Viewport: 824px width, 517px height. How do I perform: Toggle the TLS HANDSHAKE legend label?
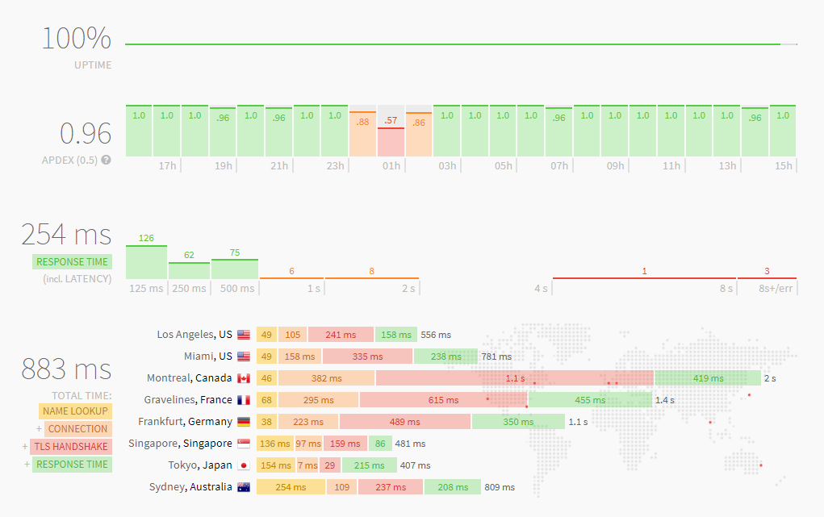[71, 447]
